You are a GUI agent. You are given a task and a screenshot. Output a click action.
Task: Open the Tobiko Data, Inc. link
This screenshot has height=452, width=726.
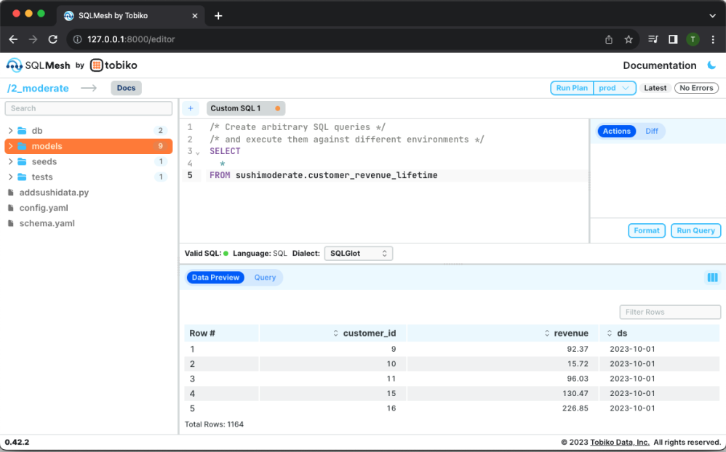tap(620, 443)
